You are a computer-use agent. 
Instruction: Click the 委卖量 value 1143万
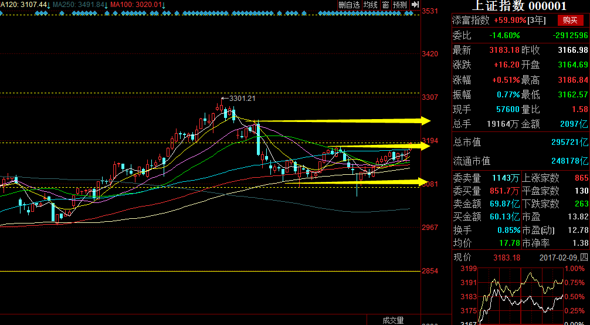[x=506, y=178]
